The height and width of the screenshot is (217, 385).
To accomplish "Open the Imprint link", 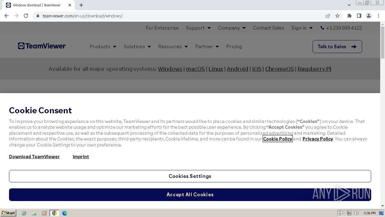I will pos(81,156).
